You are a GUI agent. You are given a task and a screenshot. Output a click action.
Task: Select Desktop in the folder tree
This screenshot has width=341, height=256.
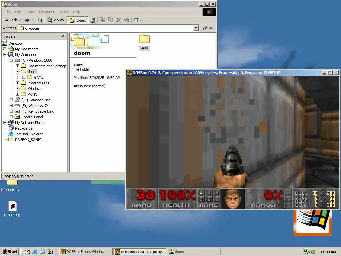(15, 43)
